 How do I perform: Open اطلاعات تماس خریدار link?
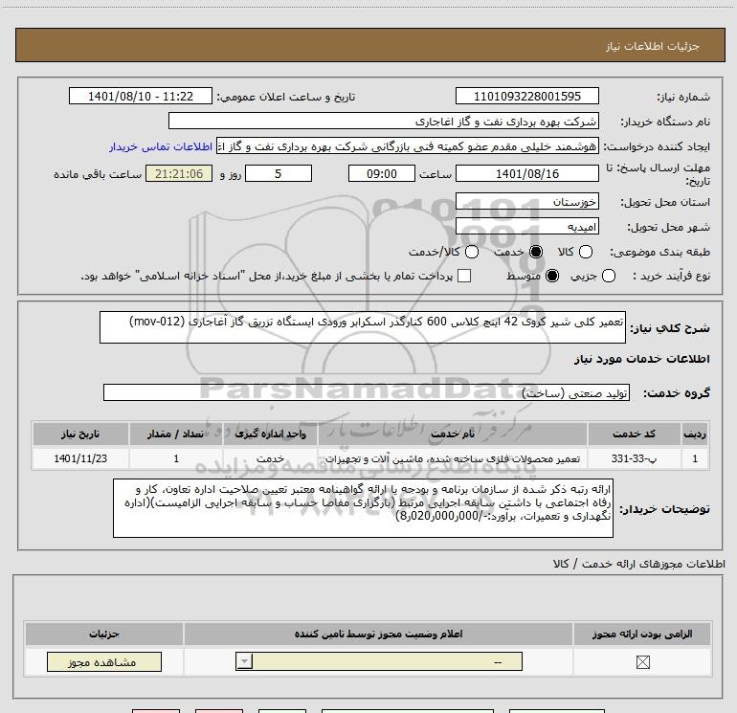161,146
